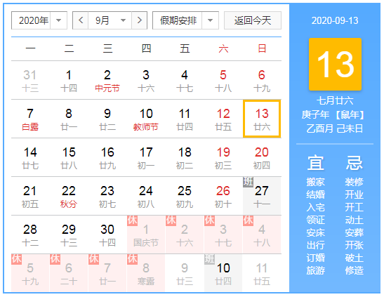Select September 30 (十四)

pos(107,235)
